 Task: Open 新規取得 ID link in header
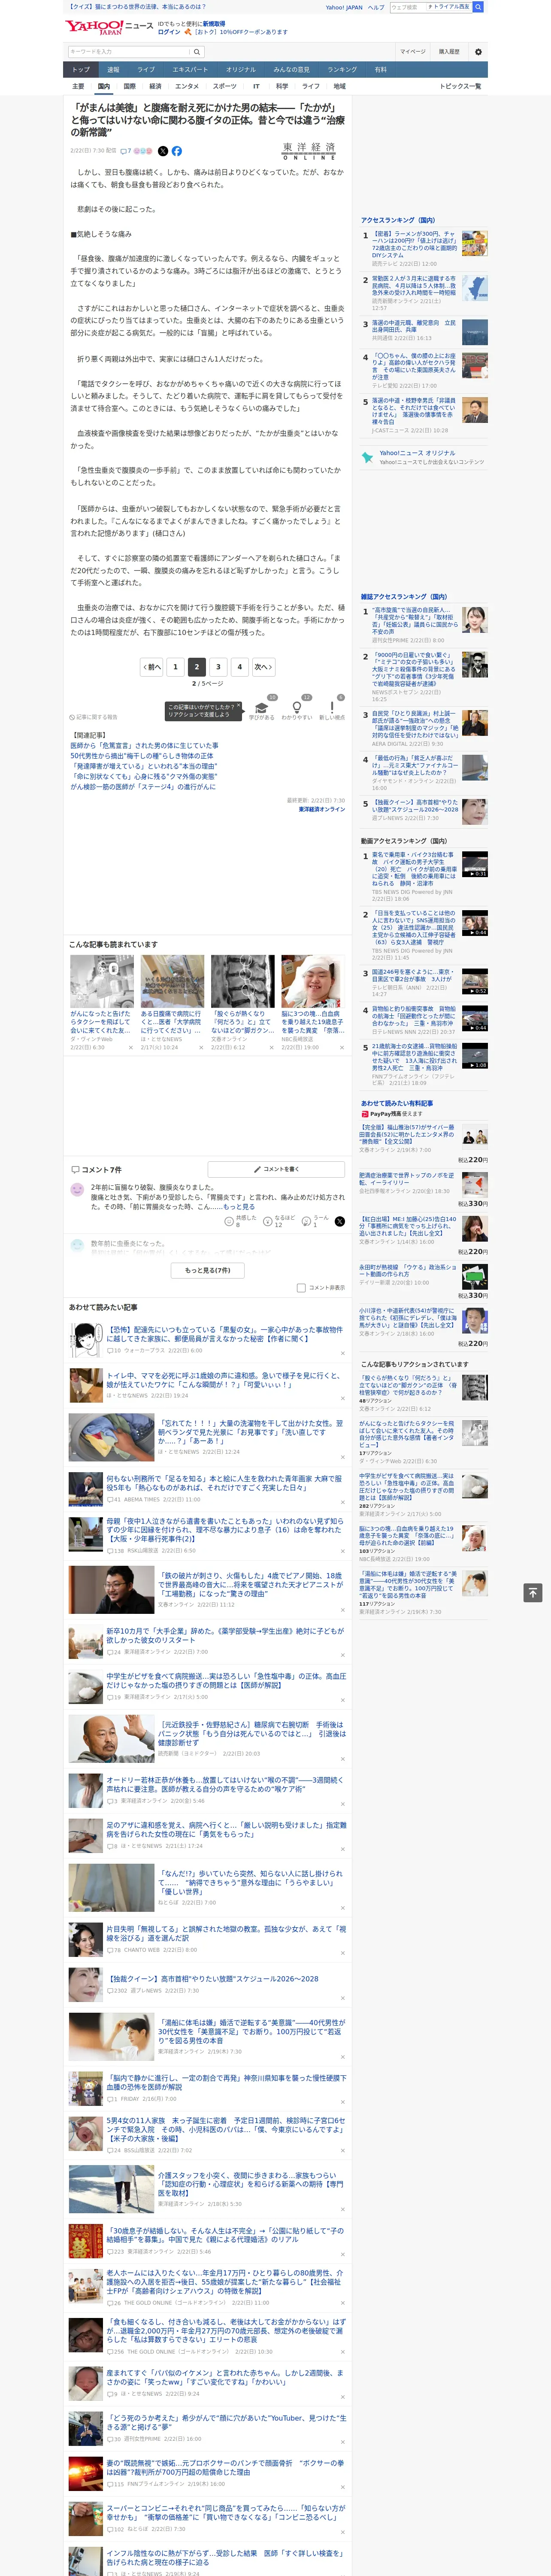[x=214, y=23]
